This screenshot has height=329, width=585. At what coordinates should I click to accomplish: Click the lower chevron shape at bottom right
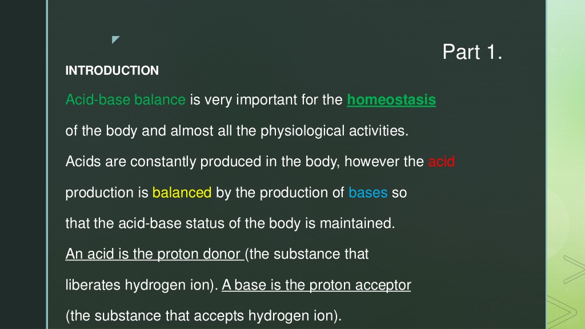point(563,311)
